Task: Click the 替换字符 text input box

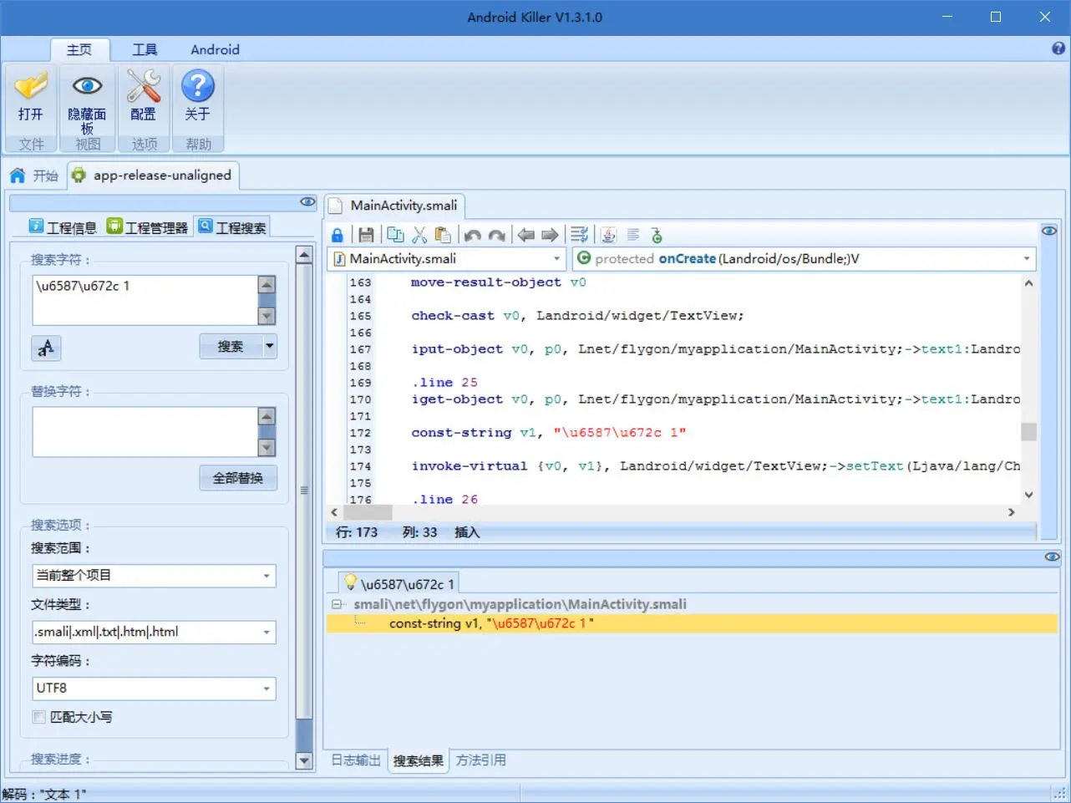Action: [145, 432]
